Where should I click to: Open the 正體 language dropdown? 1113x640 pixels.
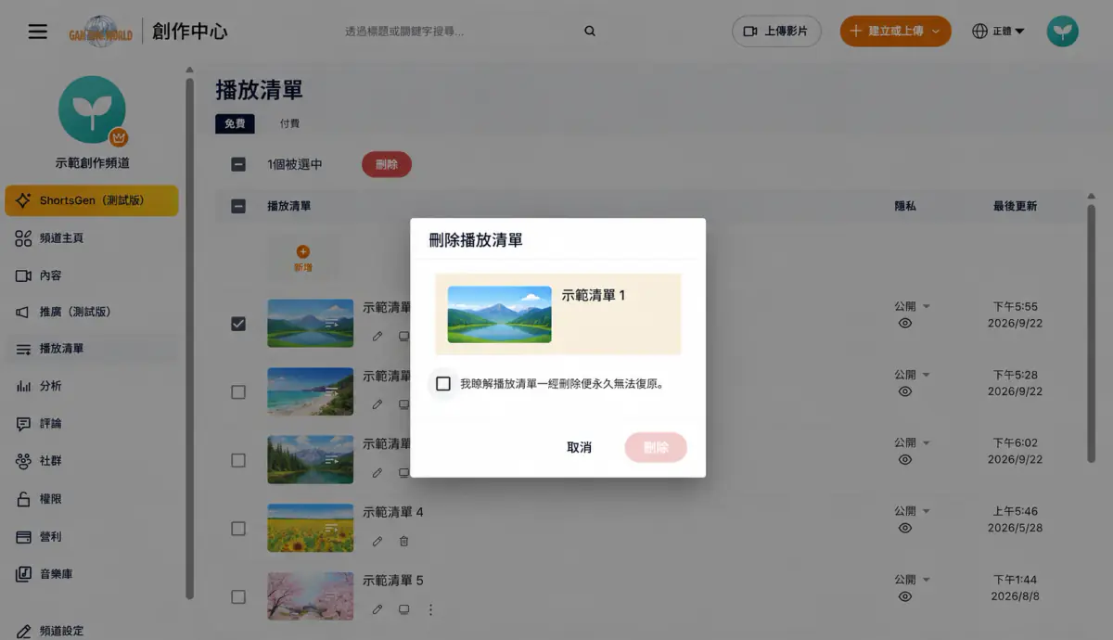pos(998,31)
